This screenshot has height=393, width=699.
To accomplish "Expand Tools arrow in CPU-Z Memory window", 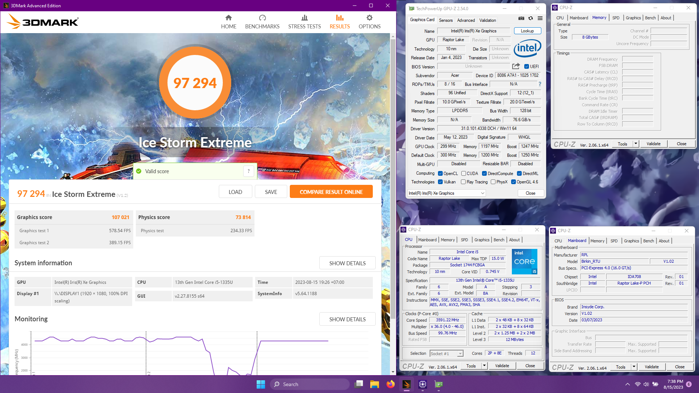I will pyautogui.click(x=636, y=144).
